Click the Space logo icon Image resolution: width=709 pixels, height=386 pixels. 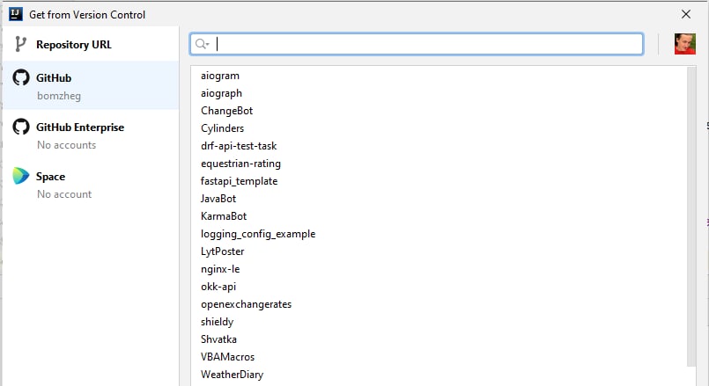click(21, 176)
